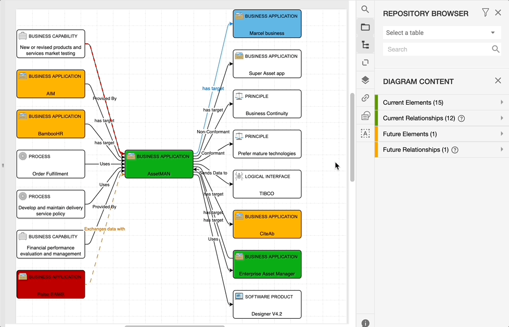This screenshot has height=327, width=509.
Task: Select the AIM business application node
Action: [51, 84]
